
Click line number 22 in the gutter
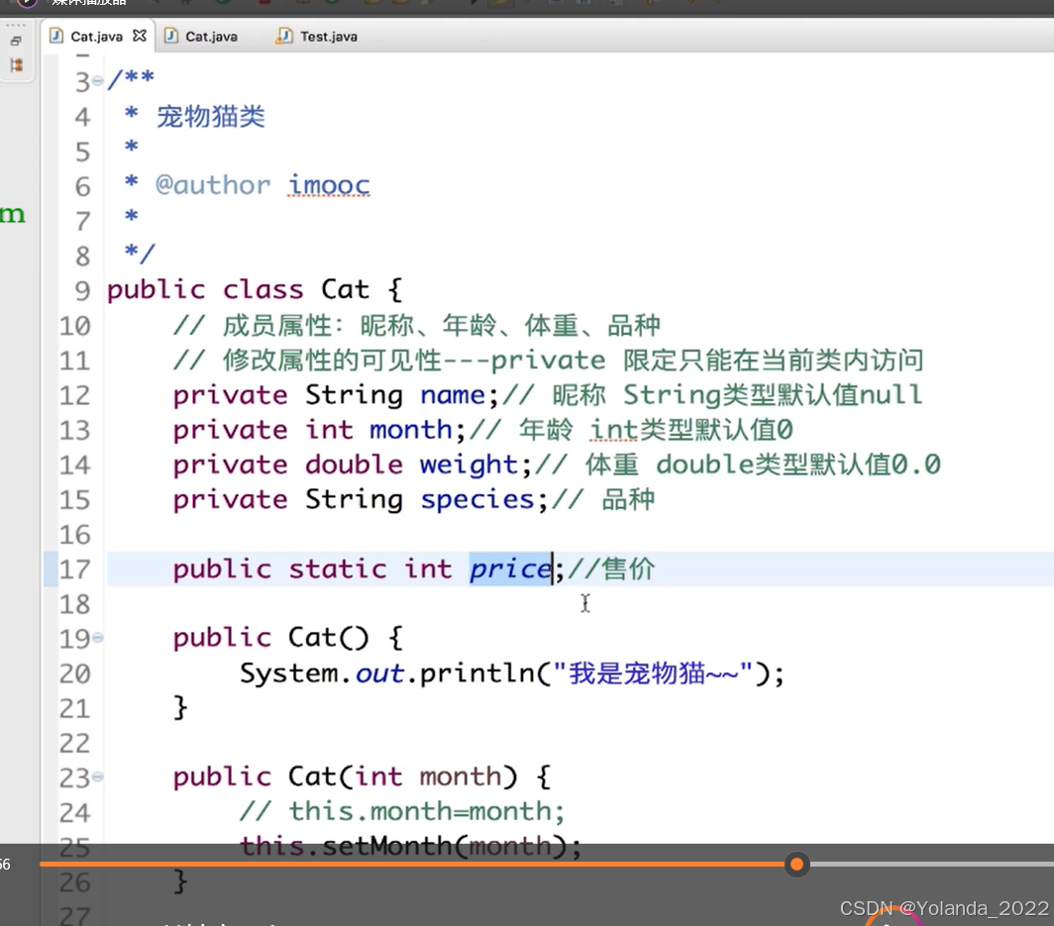[x=74, y=744]
